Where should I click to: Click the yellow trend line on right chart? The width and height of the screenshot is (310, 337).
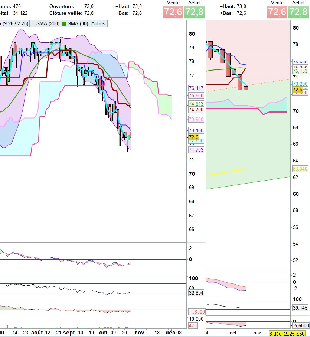(226, 172)
